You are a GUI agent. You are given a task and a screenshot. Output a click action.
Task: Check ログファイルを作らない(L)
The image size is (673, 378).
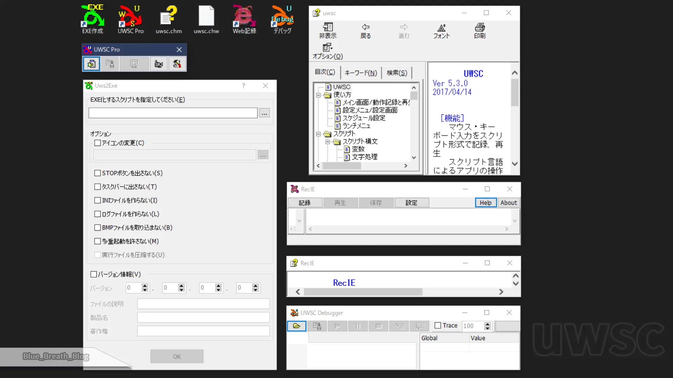(97, 214)
